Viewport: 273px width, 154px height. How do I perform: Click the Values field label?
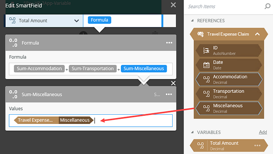pyautogui.click(x=16, y=108)
